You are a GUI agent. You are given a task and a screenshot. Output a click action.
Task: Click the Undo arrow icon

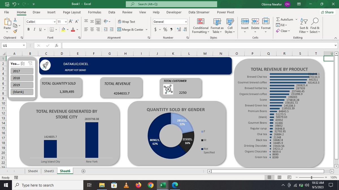(x=14, y=4)
